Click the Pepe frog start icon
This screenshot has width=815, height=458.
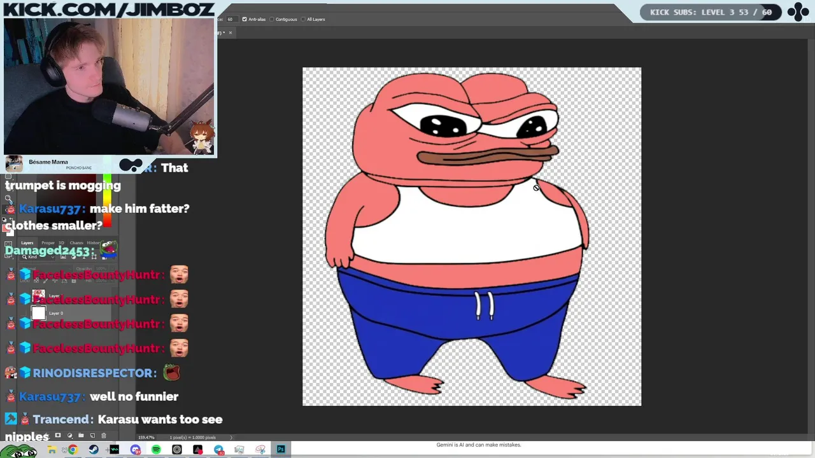point(18,450)
